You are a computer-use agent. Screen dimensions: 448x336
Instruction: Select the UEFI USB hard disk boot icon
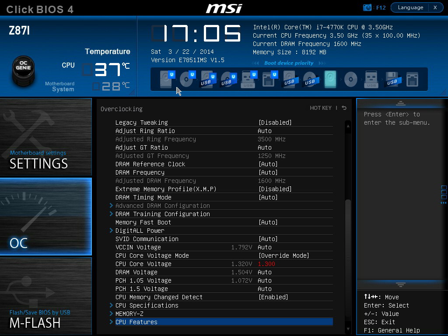[x=208, y=79]
